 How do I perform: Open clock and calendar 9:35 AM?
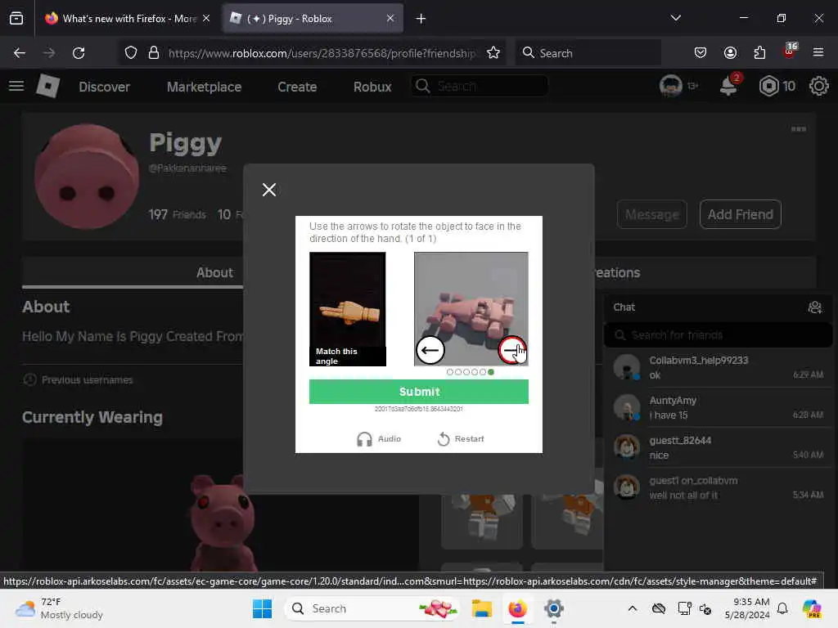pos(747,608)
